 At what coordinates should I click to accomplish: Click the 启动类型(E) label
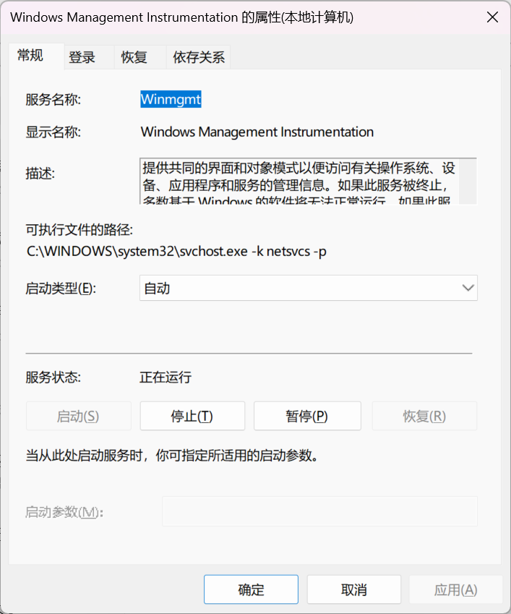tap(61, 289)
